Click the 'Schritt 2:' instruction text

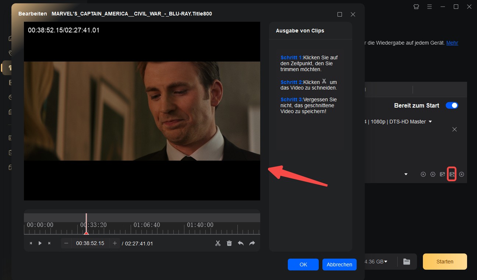pos(291,82)
